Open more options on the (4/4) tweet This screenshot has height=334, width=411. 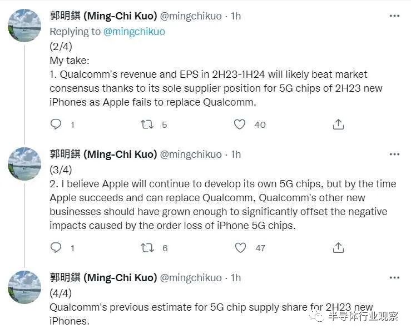point(394,278)
